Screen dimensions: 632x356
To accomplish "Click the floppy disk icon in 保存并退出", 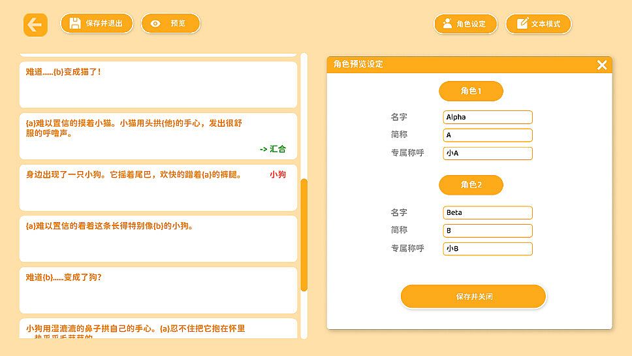I will tap(74, 24).
